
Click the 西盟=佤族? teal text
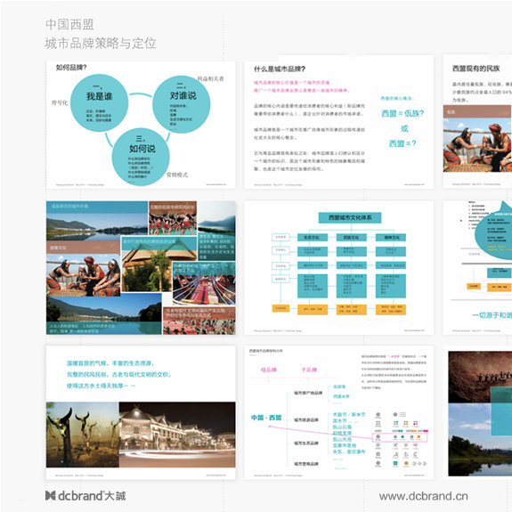402,113
